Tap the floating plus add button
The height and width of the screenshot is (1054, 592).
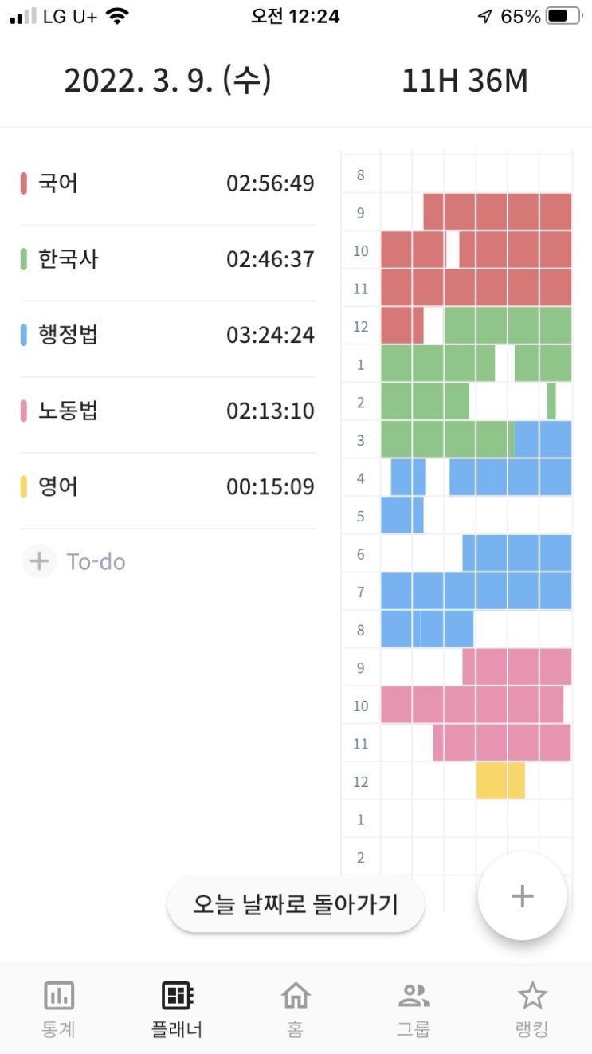[522, 896]
